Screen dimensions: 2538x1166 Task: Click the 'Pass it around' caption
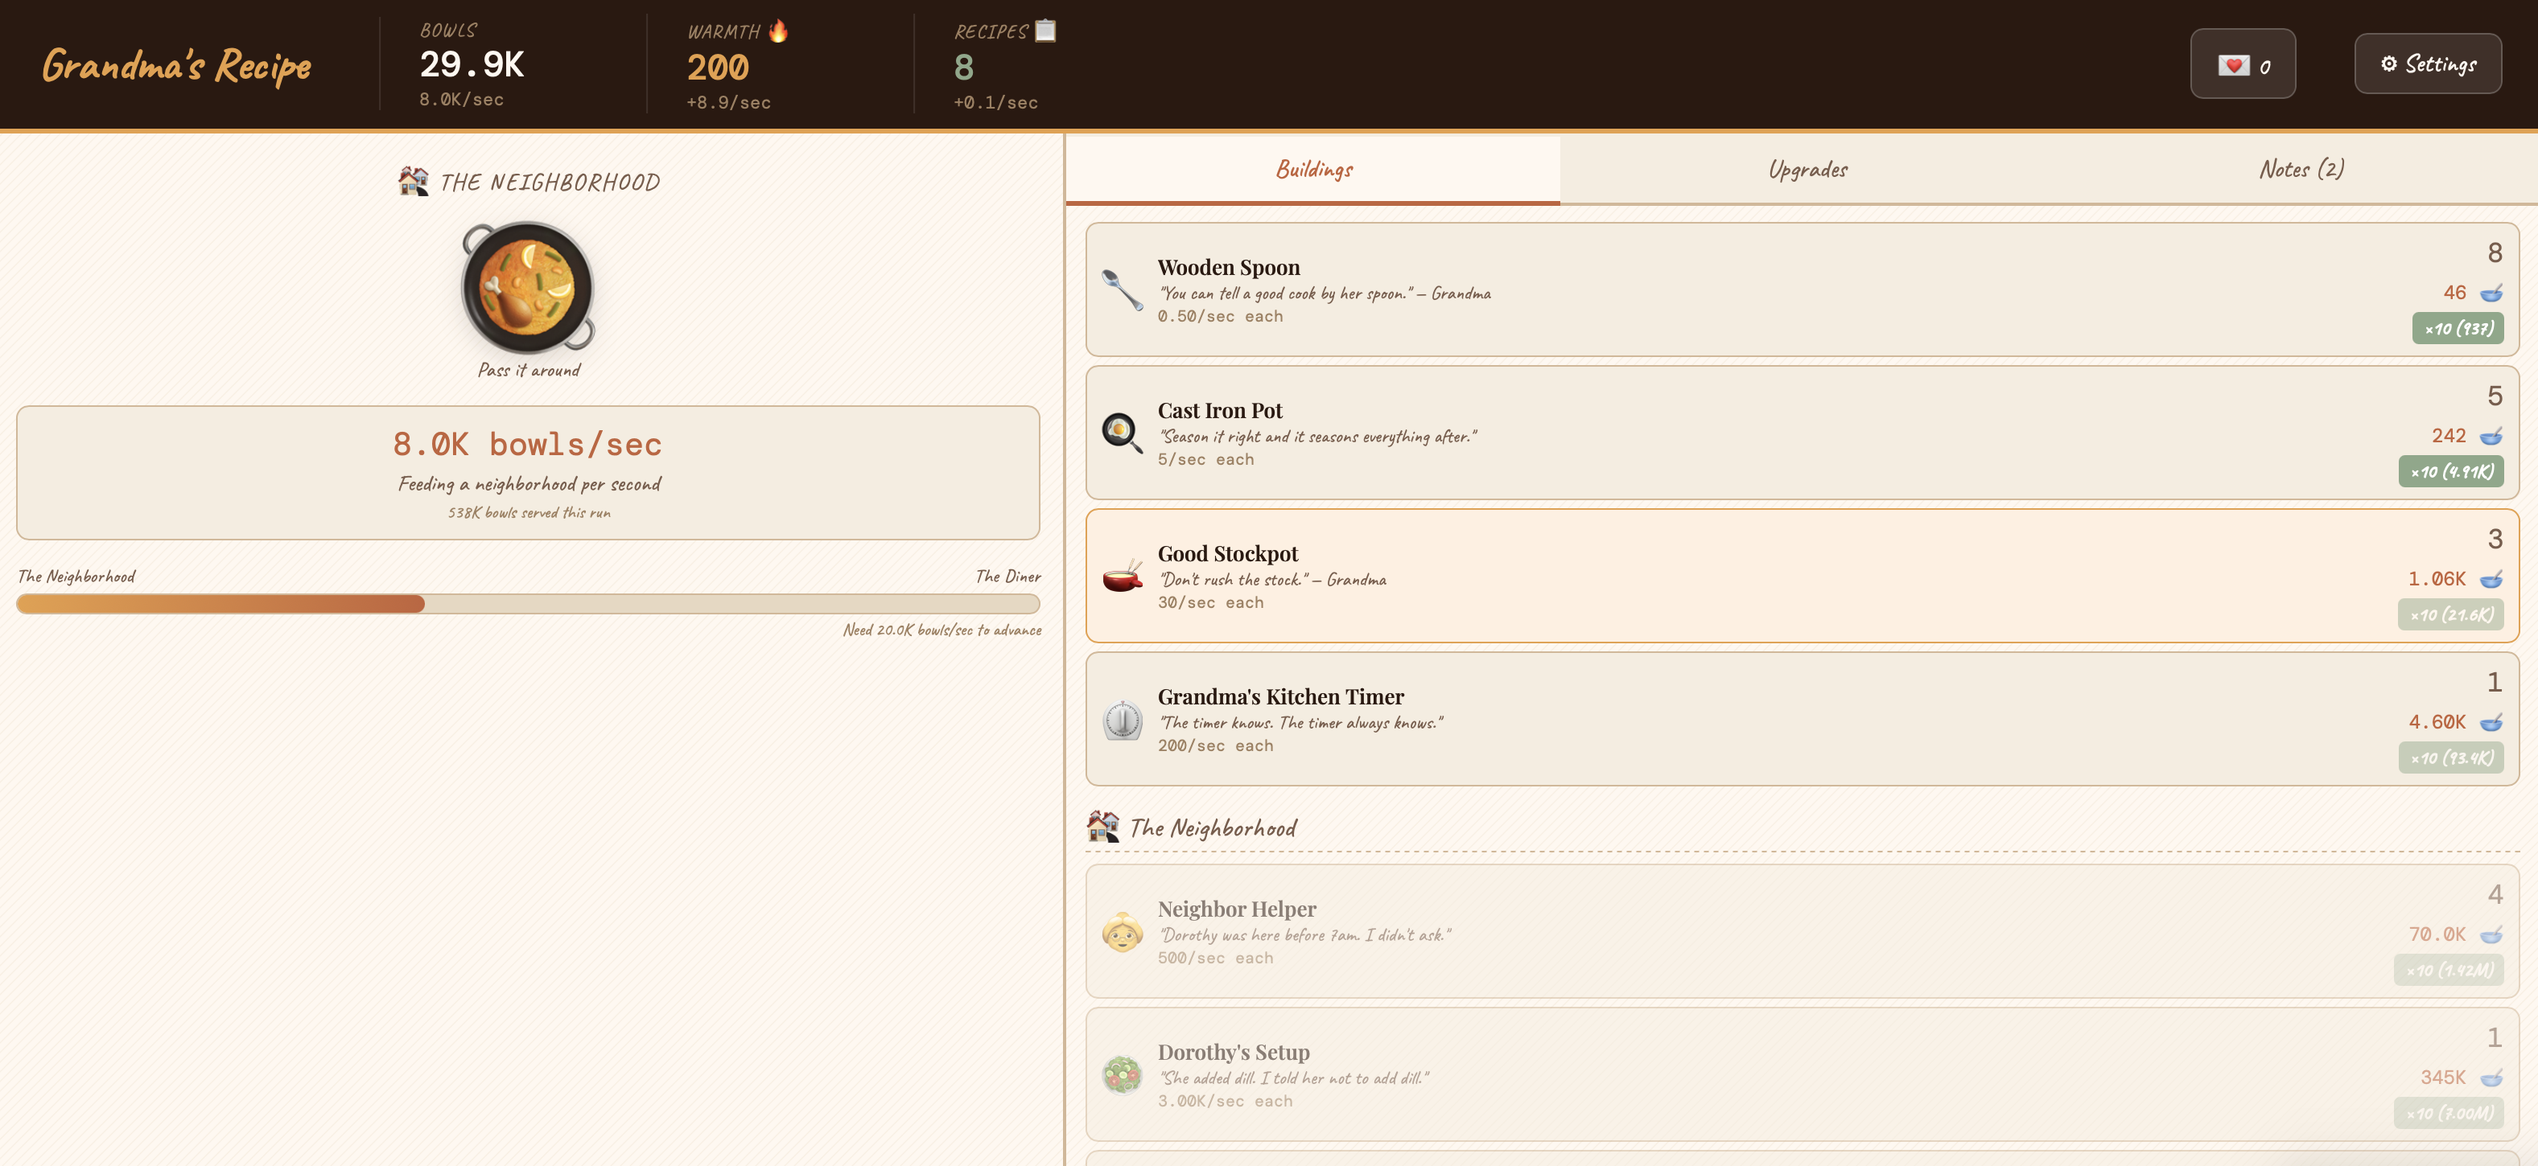[x=529, y=370]
